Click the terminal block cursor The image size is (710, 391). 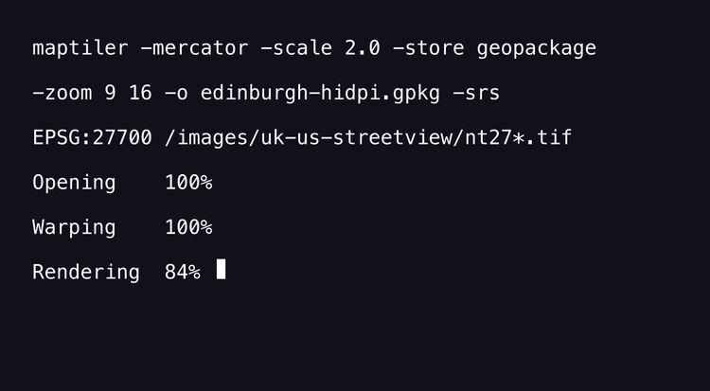222,270
